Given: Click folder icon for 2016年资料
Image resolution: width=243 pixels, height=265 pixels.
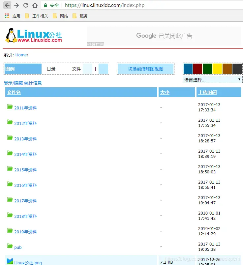Looking at the screenshot, I should 10,184.
